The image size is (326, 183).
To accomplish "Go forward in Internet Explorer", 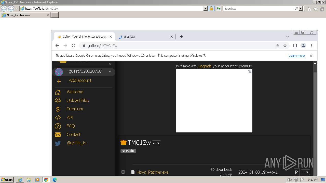I will 11,8.
